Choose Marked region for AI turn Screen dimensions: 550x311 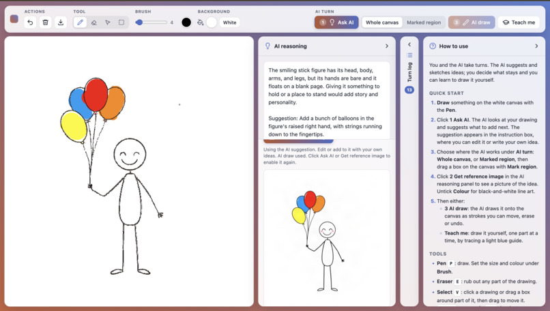point(424,23)
